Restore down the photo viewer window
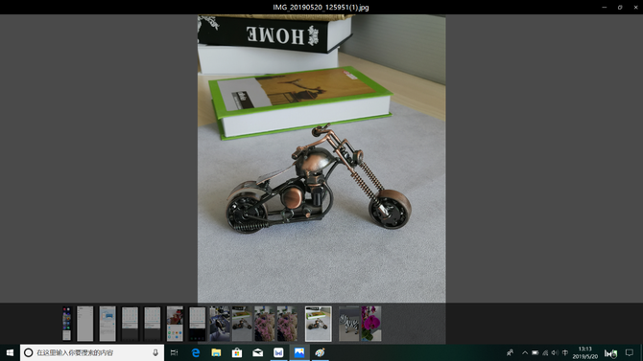This screenshot has width=643, height=361. (620, 8)
